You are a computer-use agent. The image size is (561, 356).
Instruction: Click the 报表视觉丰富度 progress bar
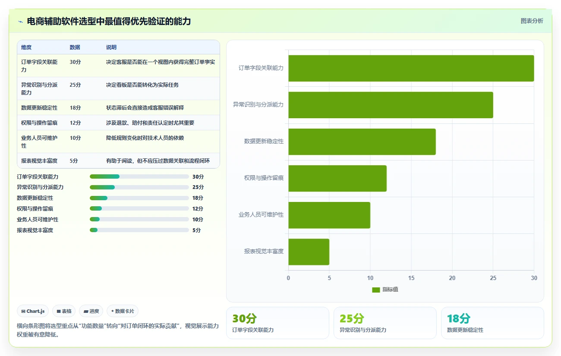pyautogui.click(x=139, y=230)
